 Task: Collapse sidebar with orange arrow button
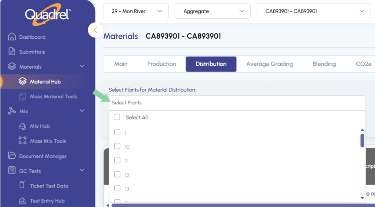(x=95, y=30)
